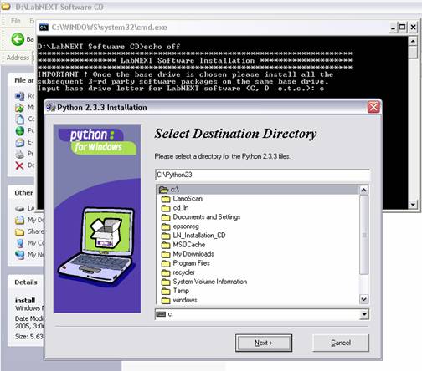Viewport: 422px width, 371px height.
Task: Click the copy file task icon in Explorer
Action: coord(19,119)
